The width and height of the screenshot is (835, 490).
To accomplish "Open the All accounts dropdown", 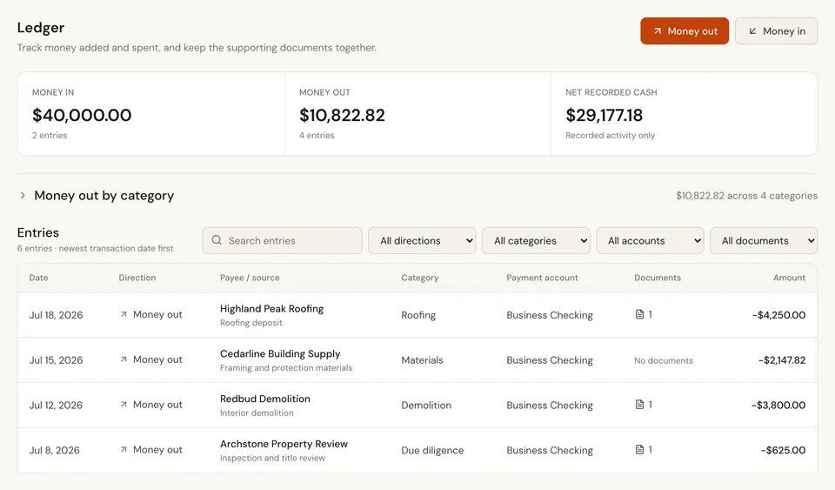I will [650, 241].
